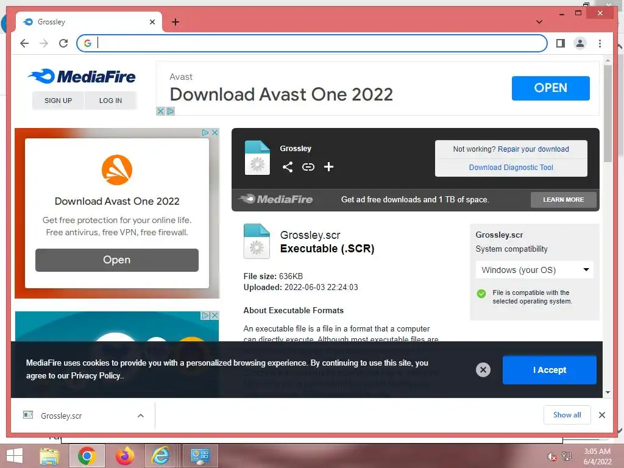The image size is (624, 468).
Task: Click the MediaFire logo
Action: (x=82, y=76)
